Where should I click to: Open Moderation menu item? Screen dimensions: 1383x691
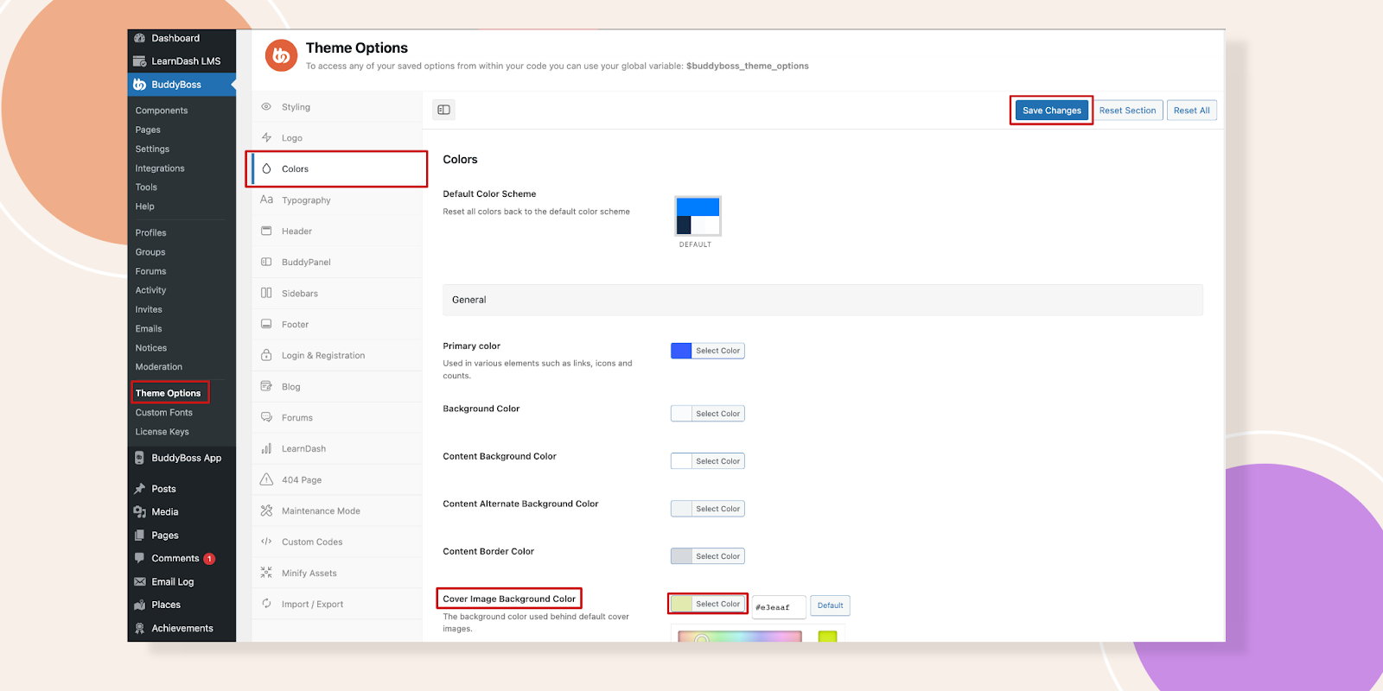pyautogui.click(x=159, y=367)
